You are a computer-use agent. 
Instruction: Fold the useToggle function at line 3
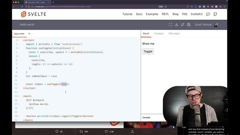coord(18,48)
